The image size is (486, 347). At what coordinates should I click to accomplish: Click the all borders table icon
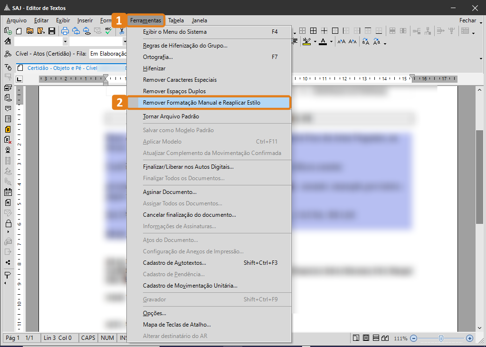click(x=314, y=31)
